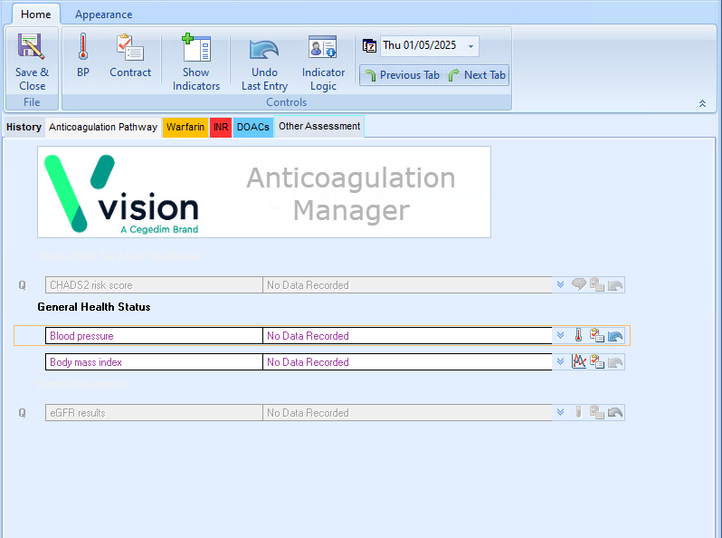
Task: Click Blood pressure No Data Recorded value
Action: tap(407, 336)
